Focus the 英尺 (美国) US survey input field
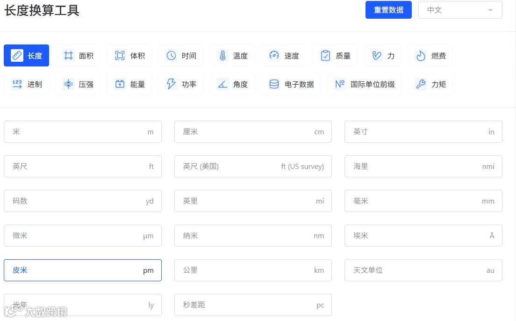Viewport: 516px width, 321px height. tap(253, 167)
